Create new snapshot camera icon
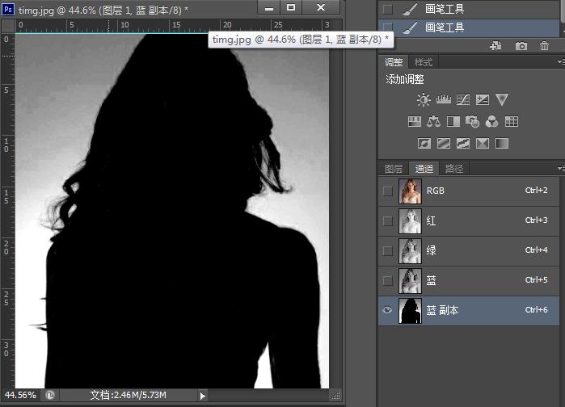Screen dimensions: 565x407 521,46
